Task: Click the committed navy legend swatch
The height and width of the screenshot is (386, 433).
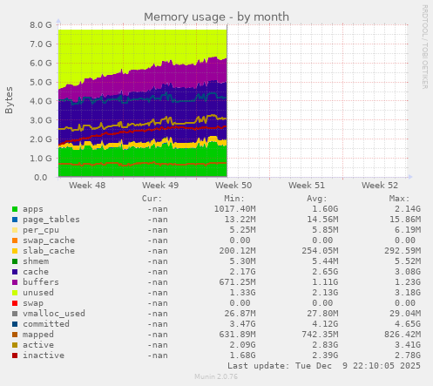Action: click(15, 324)
